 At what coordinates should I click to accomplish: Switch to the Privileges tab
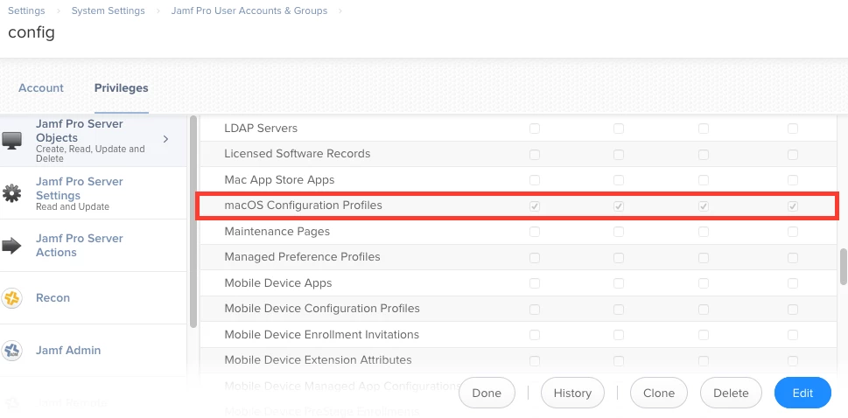click(121, 88)
